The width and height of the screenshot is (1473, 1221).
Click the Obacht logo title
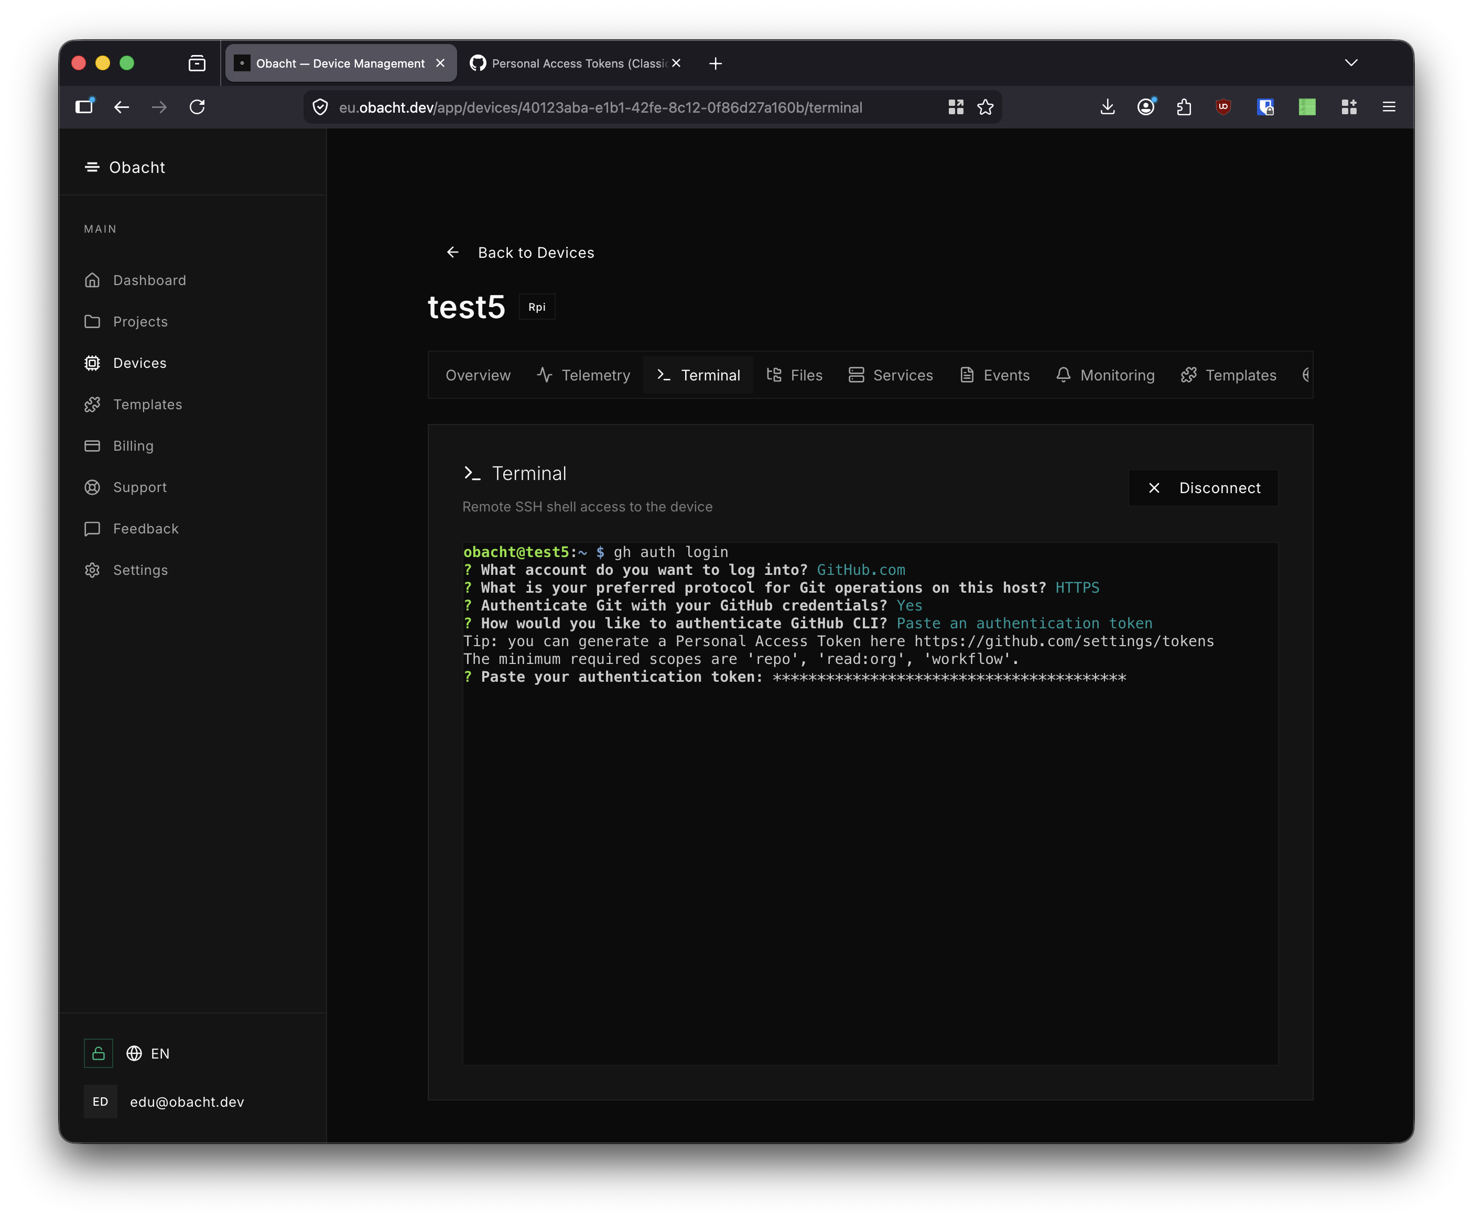click(137, 167)
